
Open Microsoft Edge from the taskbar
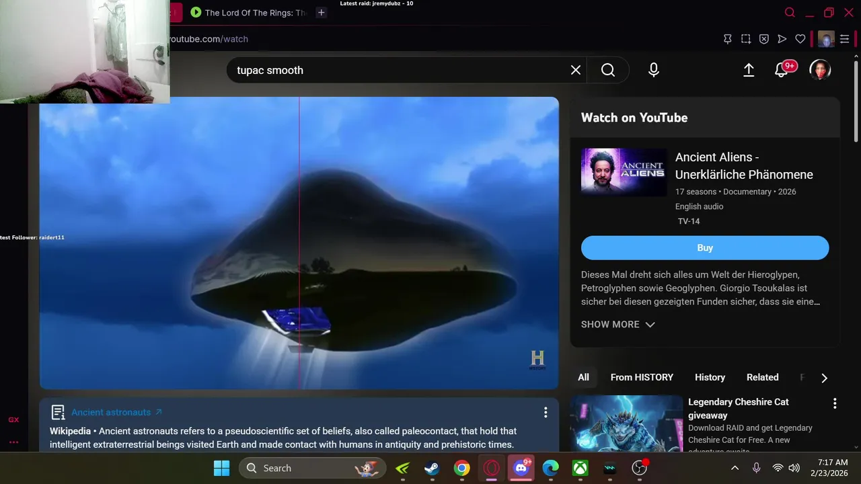pos(551,468)
